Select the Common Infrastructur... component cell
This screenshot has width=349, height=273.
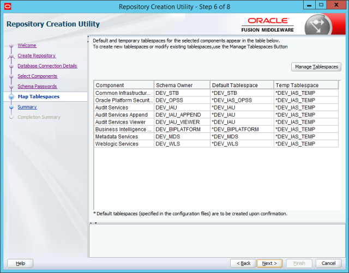tap(124, 93)
